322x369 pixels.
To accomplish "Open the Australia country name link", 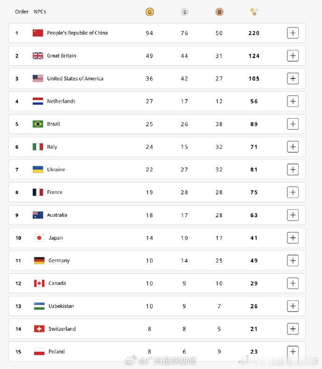I will point(57,215).
